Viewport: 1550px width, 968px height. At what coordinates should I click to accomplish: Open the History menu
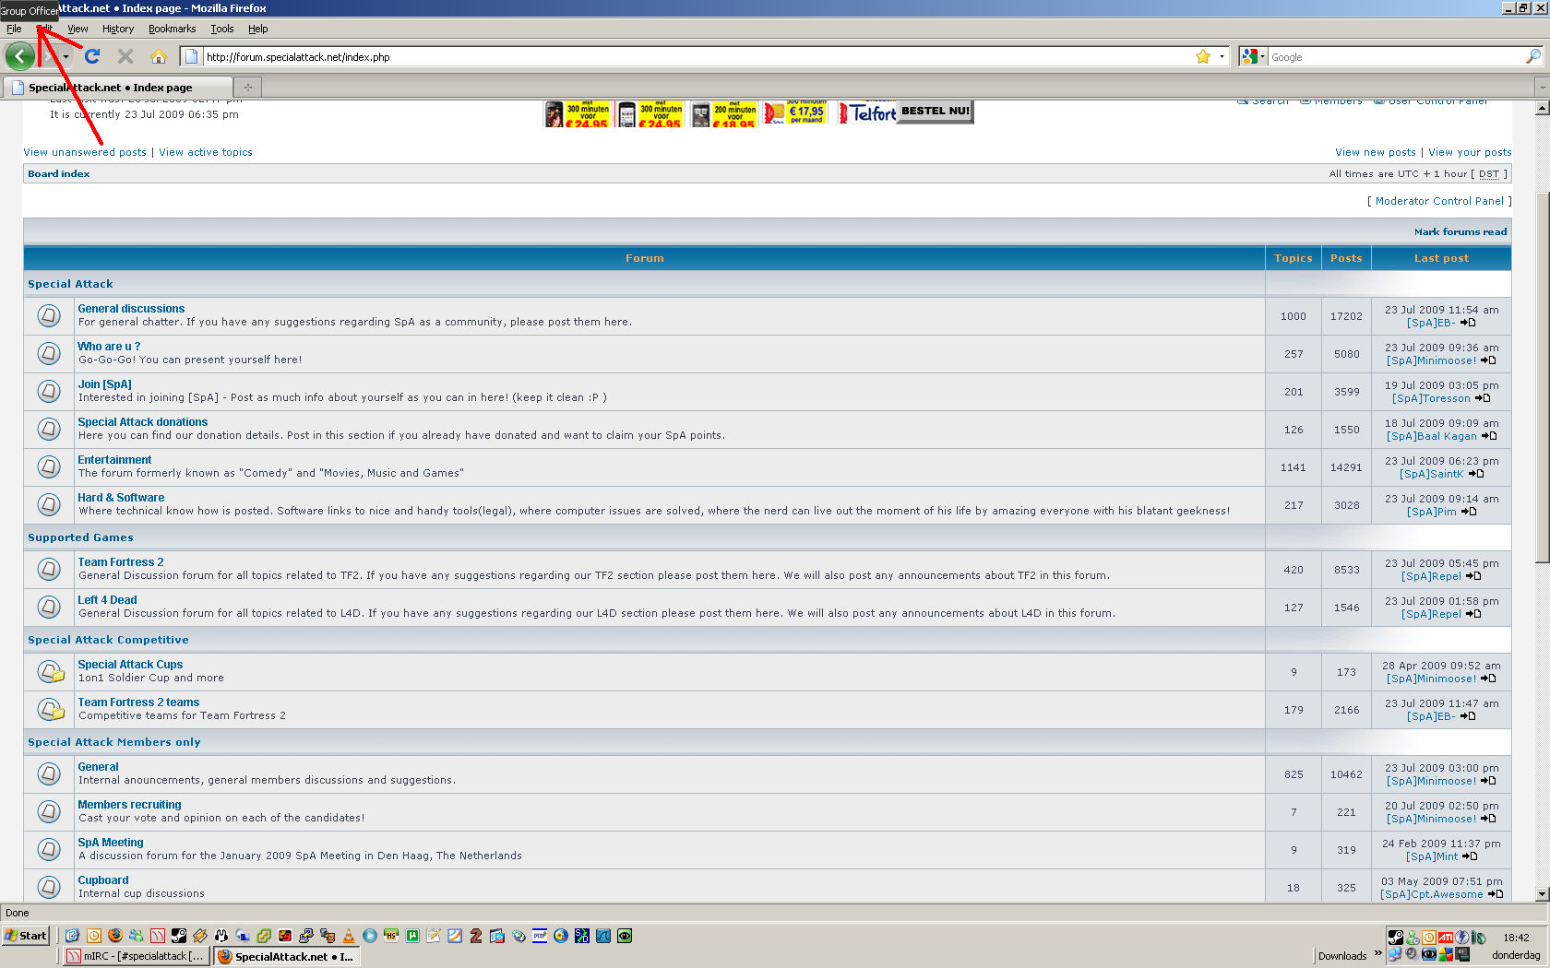pos(118,29)
